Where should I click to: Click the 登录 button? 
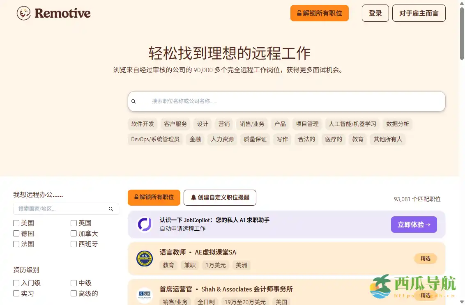375,13
